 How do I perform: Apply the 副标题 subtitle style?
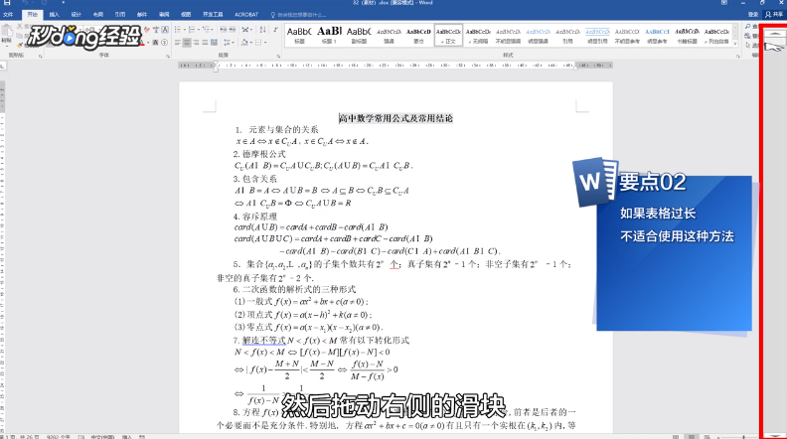tap(359, 35)
